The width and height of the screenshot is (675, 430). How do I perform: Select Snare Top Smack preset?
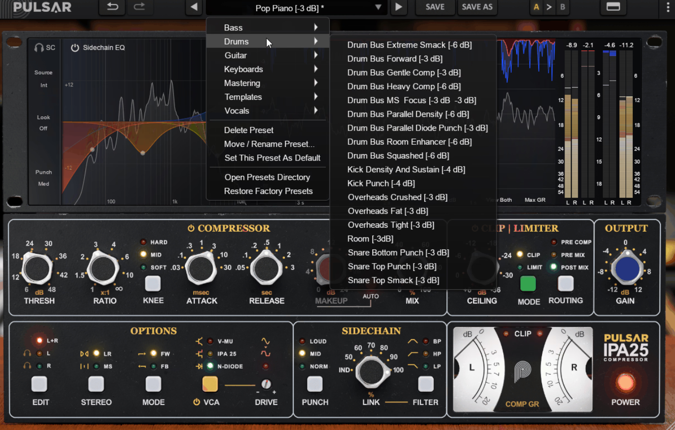pos(393,280)
